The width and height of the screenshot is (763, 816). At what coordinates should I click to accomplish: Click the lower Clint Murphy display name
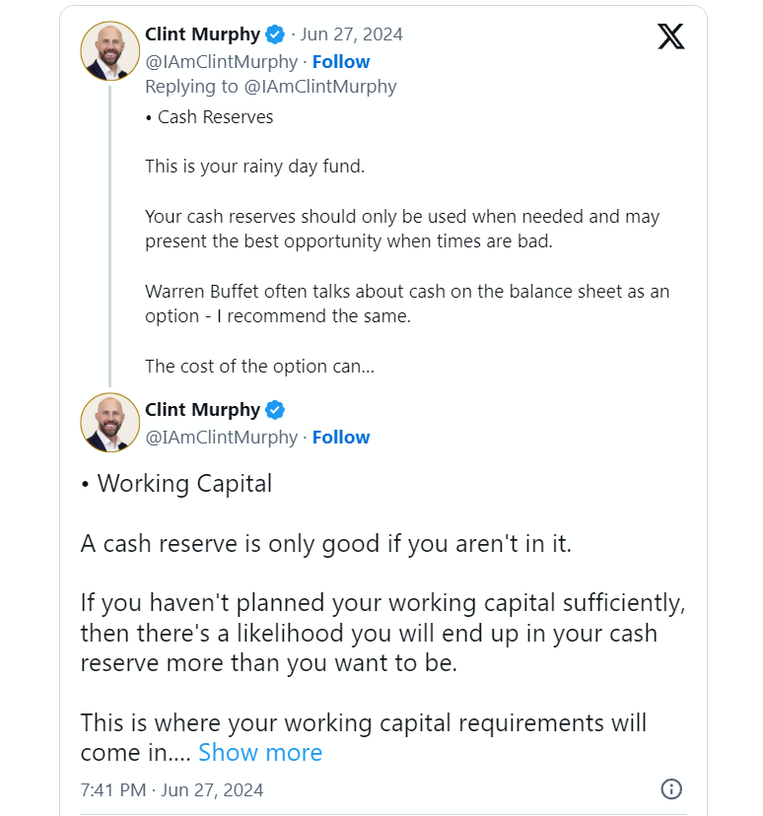click(x=202, y=410)
